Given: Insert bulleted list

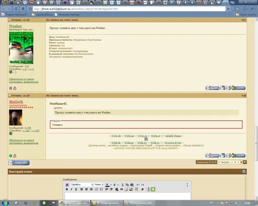Looking at the screenshot, I should pyautogui.click(x=101, y=189).
